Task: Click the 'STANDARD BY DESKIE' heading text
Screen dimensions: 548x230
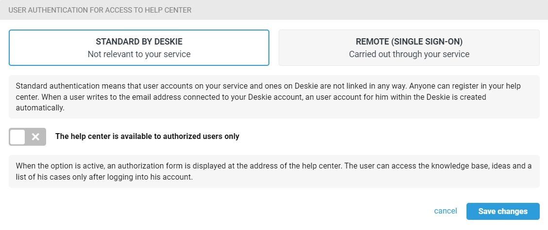Action: coord(139,42)
